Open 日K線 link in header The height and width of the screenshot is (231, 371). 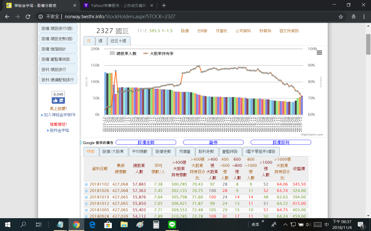tap(203, 31)
